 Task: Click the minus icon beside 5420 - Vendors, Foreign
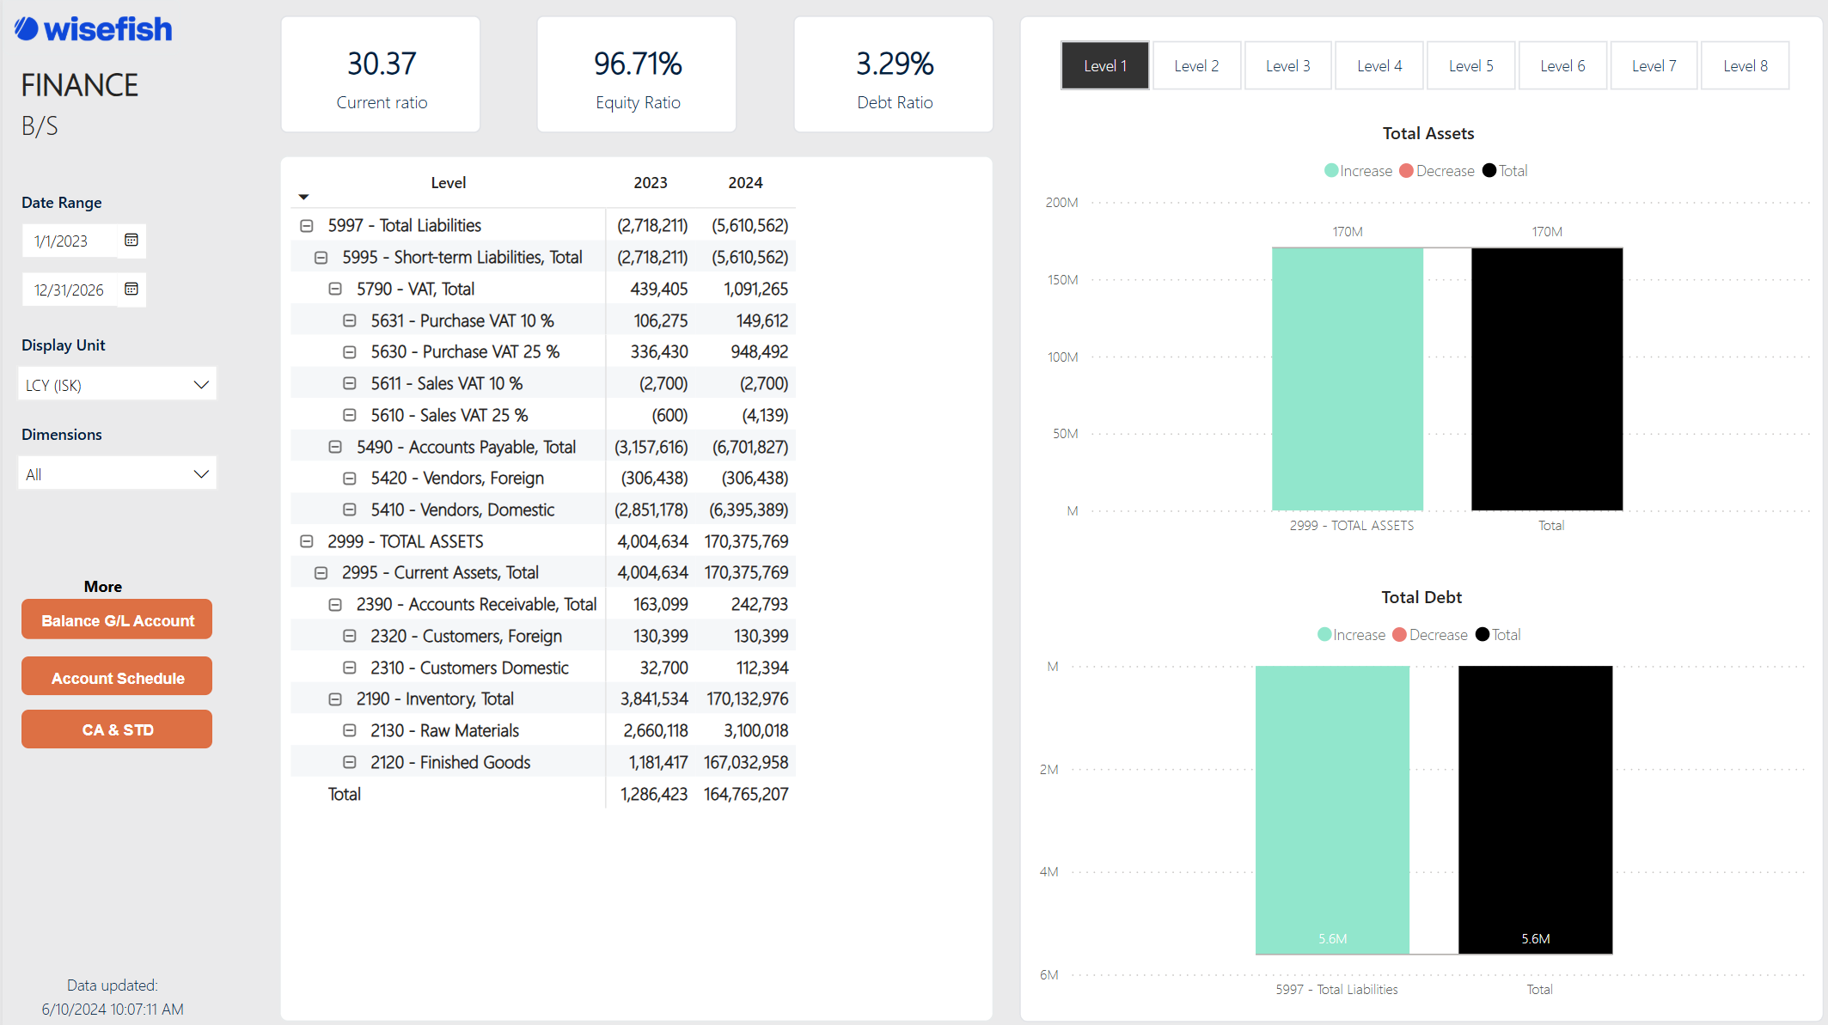pos(350,479)
